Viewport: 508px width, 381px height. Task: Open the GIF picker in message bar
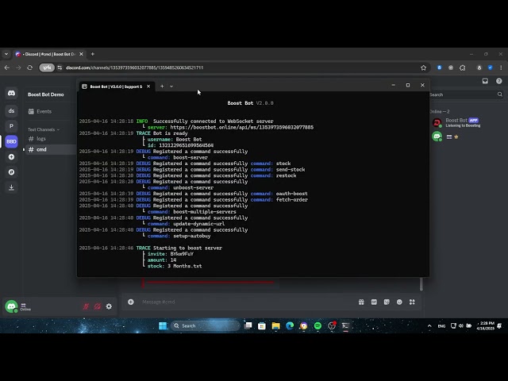pos(374,302)
